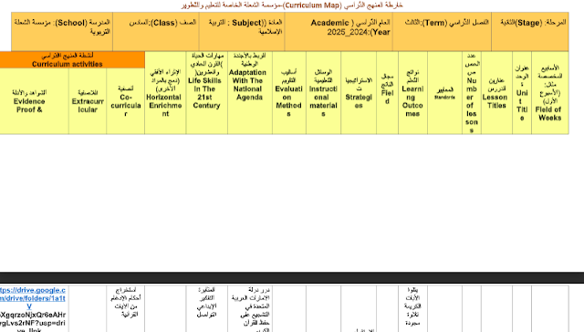Image resolution: width=584 pixels, height=332 pixels.
Task: Click the Curriculum Map document title
Action: point(292,5)
